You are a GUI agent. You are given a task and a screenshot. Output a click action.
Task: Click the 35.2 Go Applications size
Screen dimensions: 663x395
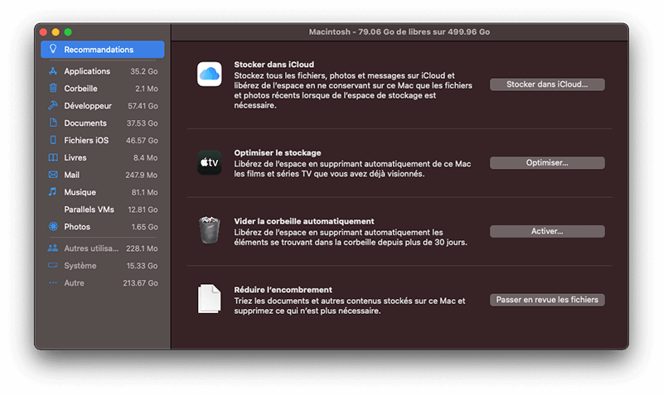(144, 71)
